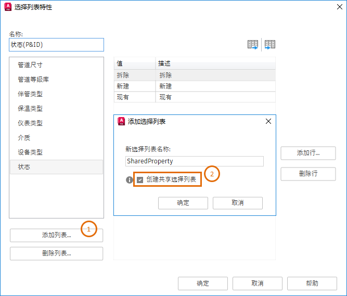Click the import list table icon

pos(270,45)
